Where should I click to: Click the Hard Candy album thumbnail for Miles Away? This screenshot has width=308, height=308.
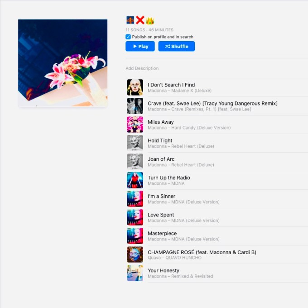click(x=135, y=125)
